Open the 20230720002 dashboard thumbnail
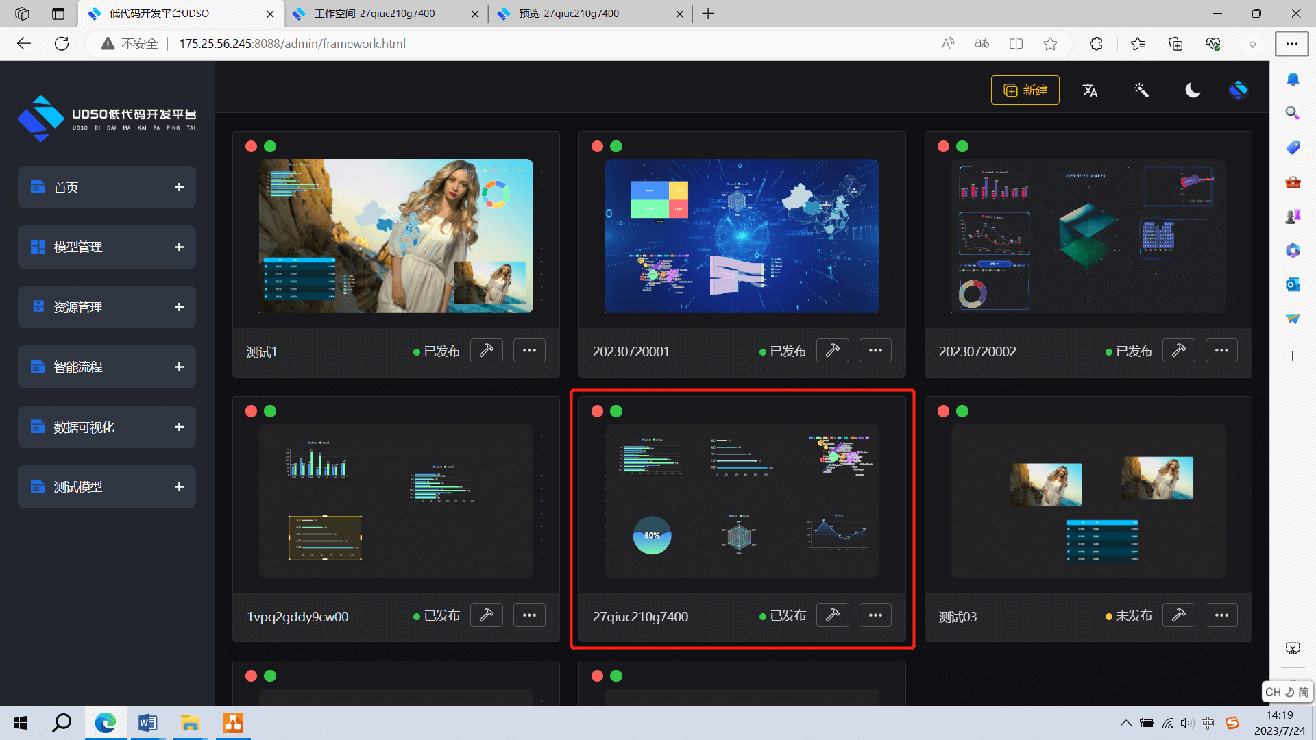1316x740 pixels. pyautogui.click(x=1088, y=236)
